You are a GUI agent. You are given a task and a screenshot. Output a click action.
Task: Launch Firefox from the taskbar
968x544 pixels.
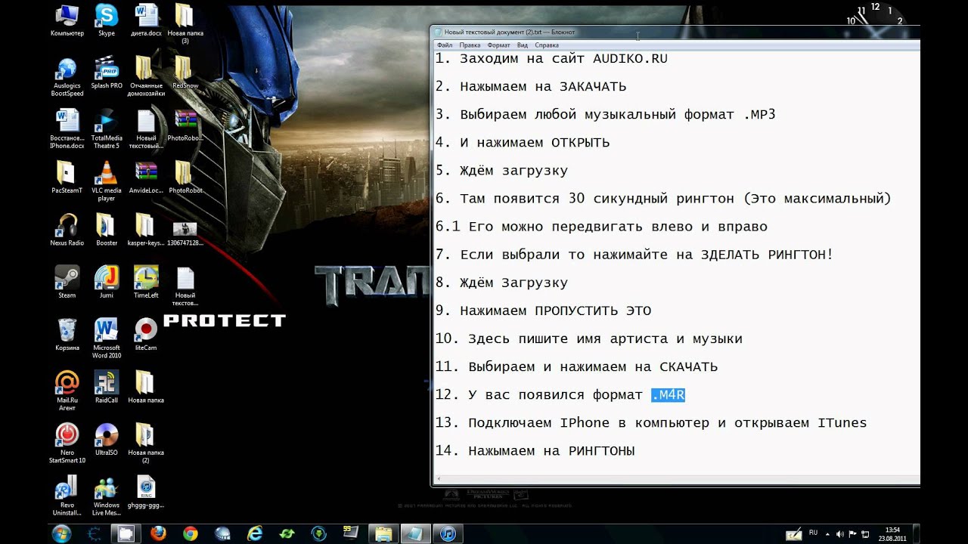pos(158,533)
